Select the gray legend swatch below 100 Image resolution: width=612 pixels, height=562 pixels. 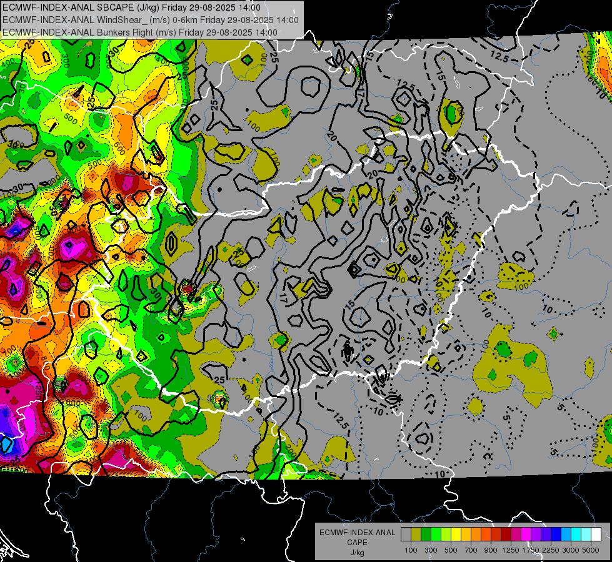click(406, 535)
